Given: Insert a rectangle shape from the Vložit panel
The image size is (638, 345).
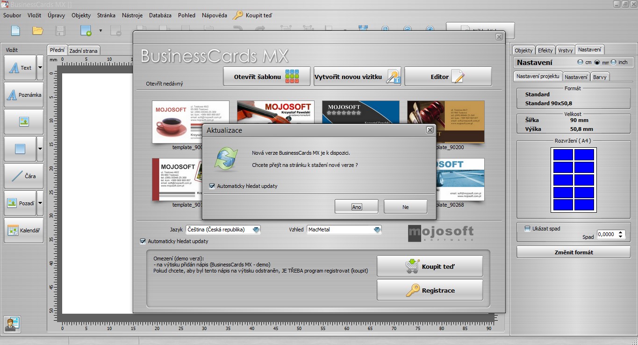Looking at the screenshot, I should tap(20, 149).
